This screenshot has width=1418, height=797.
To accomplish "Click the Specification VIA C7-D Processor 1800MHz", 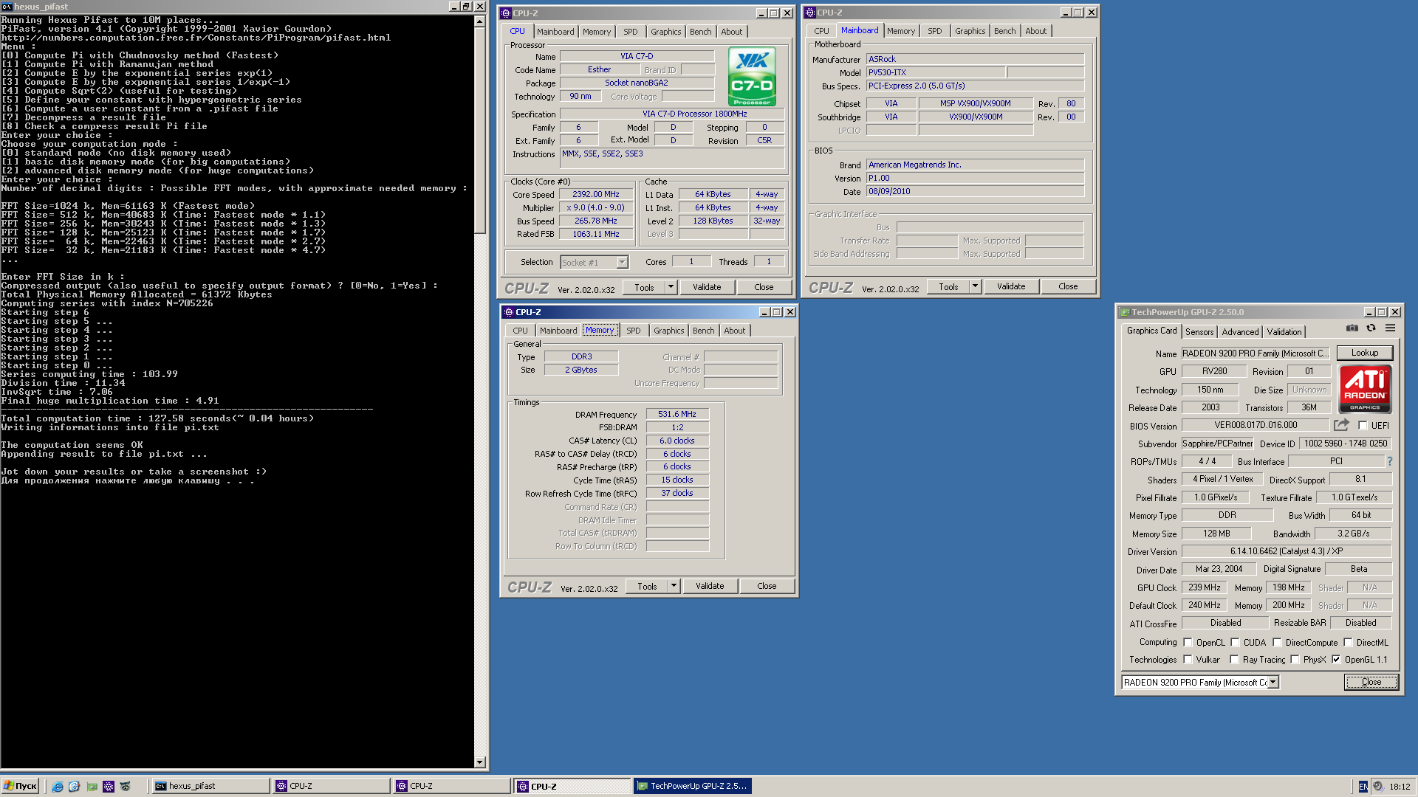I will click(674, 114).
